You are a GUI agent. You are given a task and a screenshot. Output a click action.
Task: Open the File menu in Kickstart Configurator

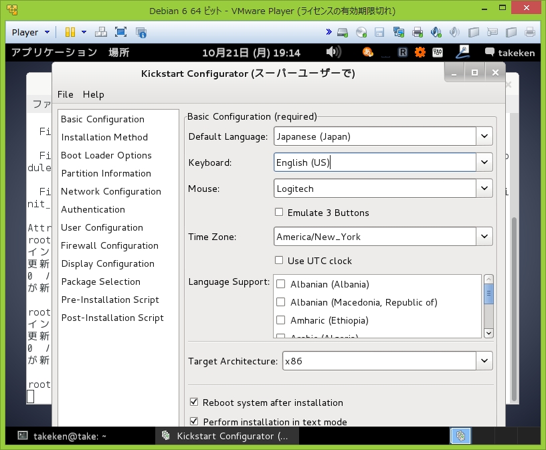pos(66,94)
